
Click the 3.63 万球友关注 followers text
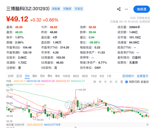pyautogui.click(x=140, y=18)
